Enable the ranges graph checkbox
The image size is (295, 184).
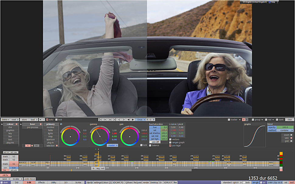point(170,142)
